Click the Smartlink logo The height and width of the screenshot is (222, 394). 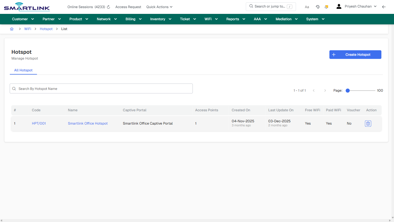27,6
